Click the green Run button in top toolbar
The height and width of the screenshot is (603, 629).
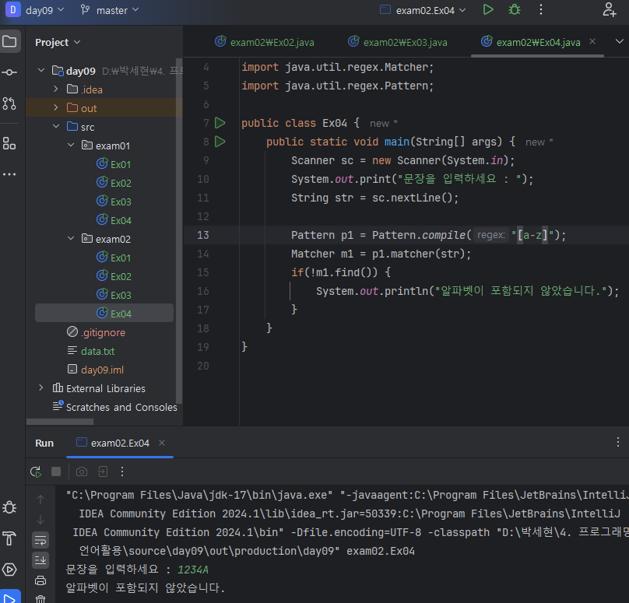tap(488, 10)
